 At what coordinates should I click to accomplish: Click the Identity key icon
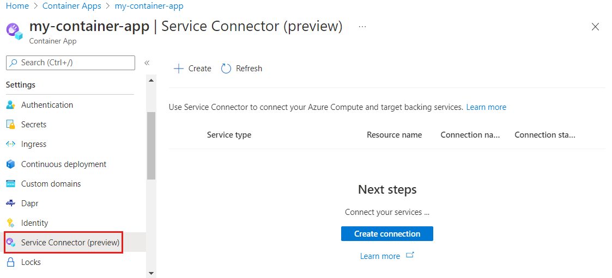[x=10, y=223]
